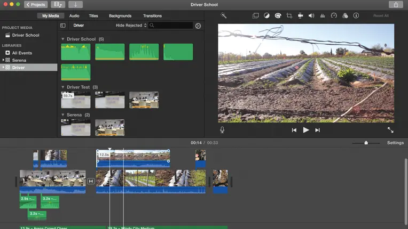Image resolution: width=408 pixels, height=229 pixels.
Task: Toggle the libraries sidebar visibility
Action: click(62, 26)
